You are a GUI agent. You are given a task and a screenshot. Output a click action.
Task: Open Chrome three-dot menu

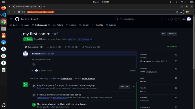(192, 12)
